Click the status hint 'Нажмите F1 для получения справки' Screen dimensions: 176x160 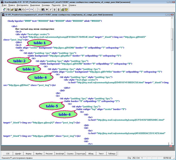tap(17, 158)
